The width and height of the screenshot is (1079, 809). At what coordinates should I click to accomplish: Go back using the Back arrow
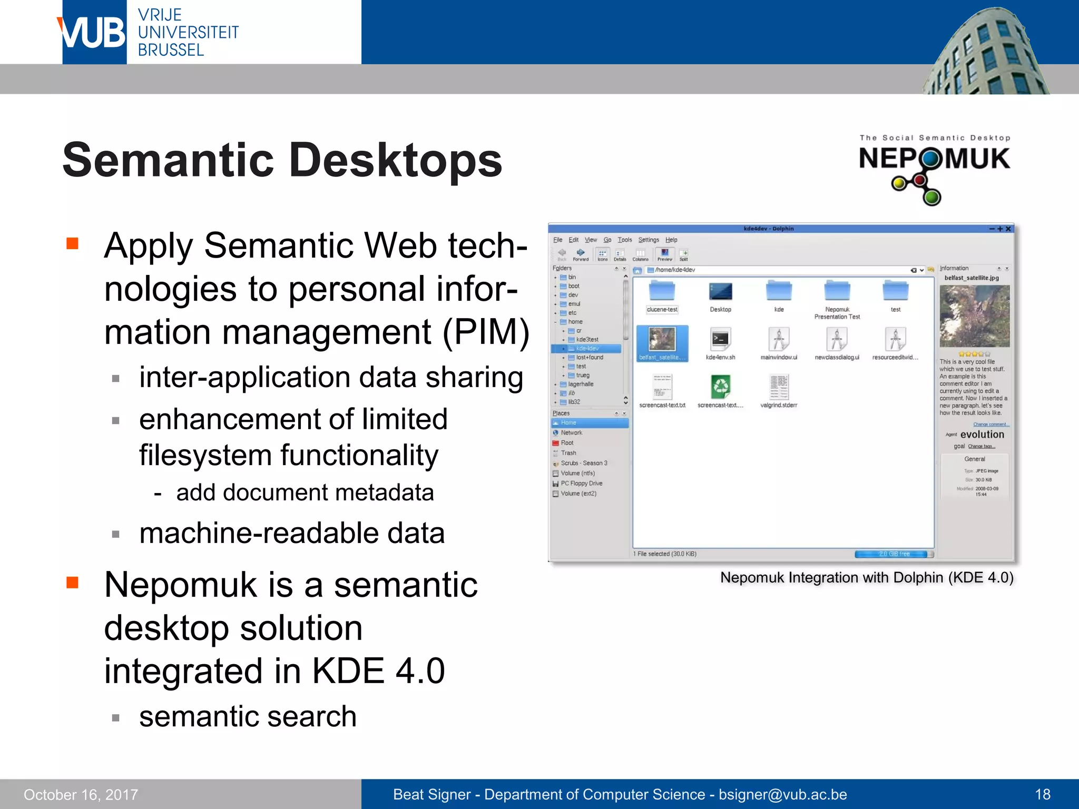tap(562, 254)
